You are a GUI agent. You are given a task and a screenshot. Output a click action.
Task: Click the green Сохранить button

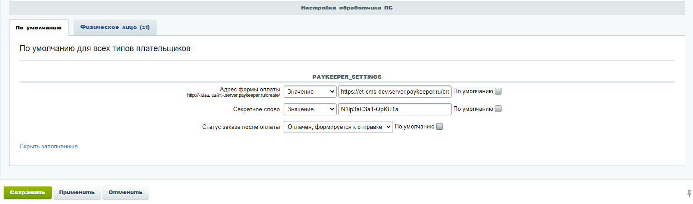point(28,192)
